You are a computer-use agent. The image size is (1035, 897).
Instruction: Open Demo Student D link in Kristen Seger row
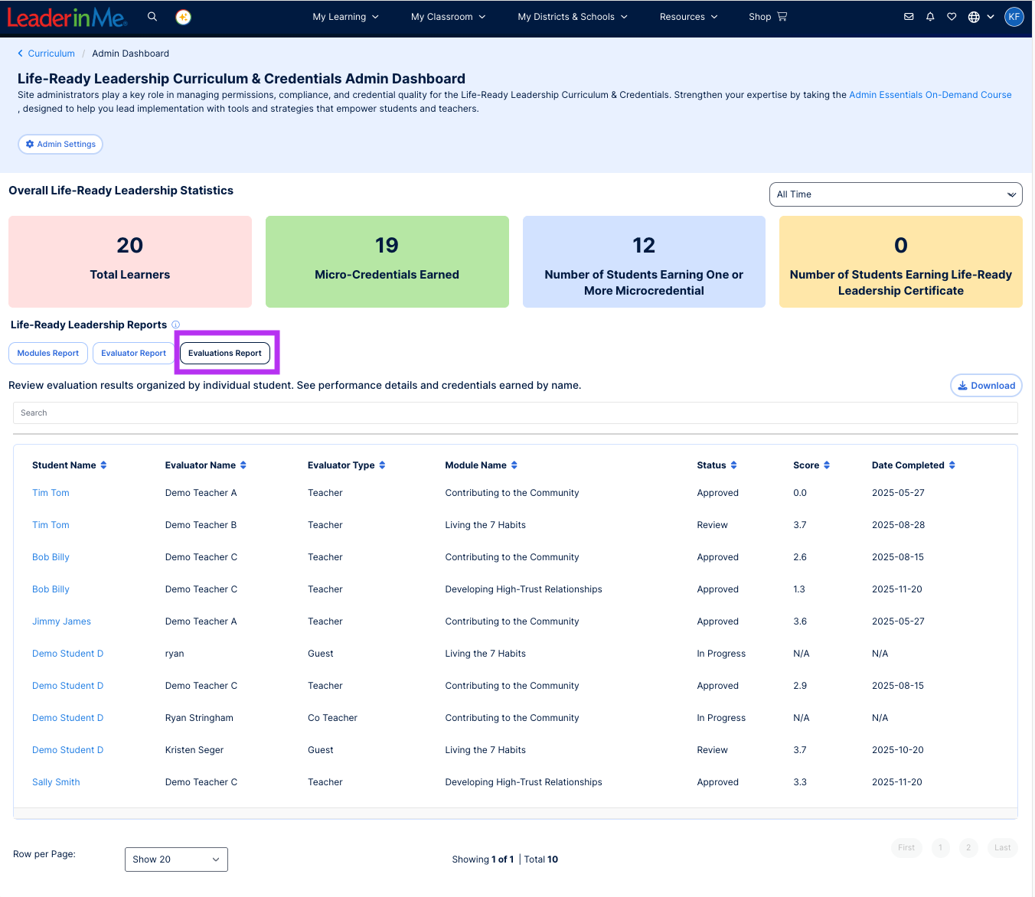(67, 750)
